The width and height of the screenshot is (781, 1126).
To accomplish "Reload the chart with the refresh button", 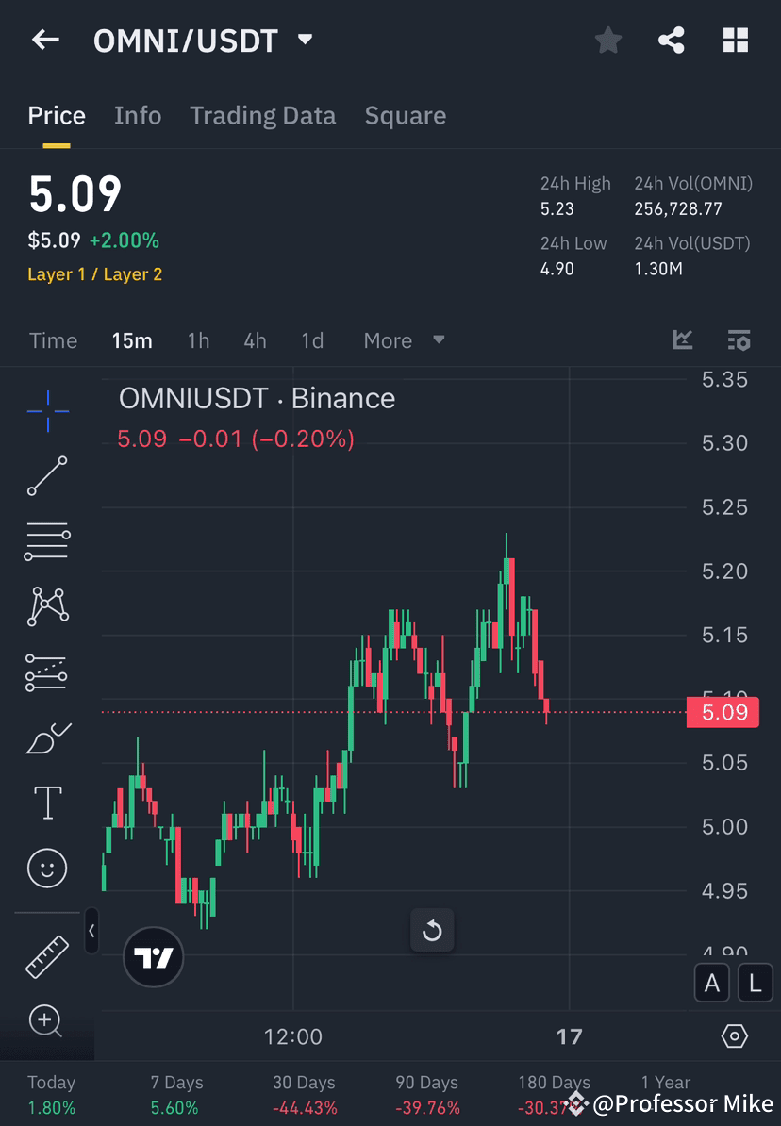I will [x=432, y=931].
